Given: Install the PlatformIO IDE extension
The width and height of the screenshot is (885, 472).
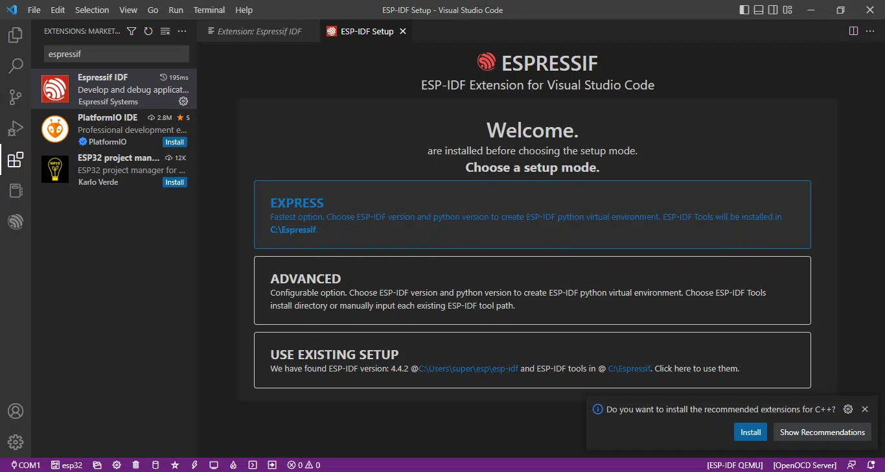Looking at the screenshot, I should pyautogui.click(x=175, y=142).
